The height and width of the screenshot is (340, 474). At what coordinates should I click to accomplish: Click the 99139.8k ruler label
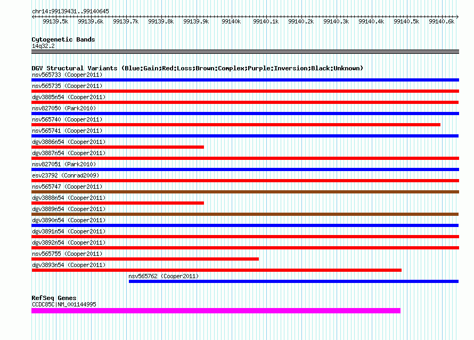[161, 21]
